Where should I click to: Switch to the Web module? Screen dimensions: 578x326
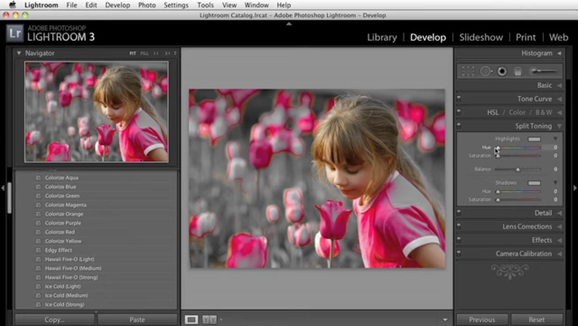point(559,37)
